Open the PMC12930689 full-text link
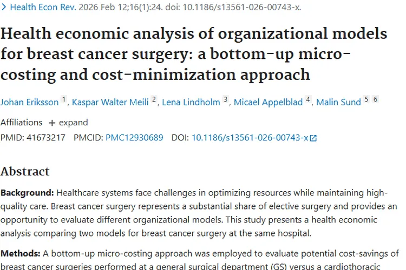Screen dimensions: 406x270 [x=134, y=138]
